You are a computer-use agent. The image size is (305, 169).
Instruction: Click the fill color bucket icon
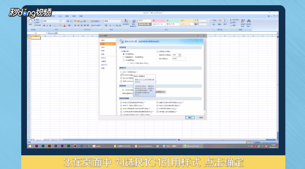click(60, 25)
